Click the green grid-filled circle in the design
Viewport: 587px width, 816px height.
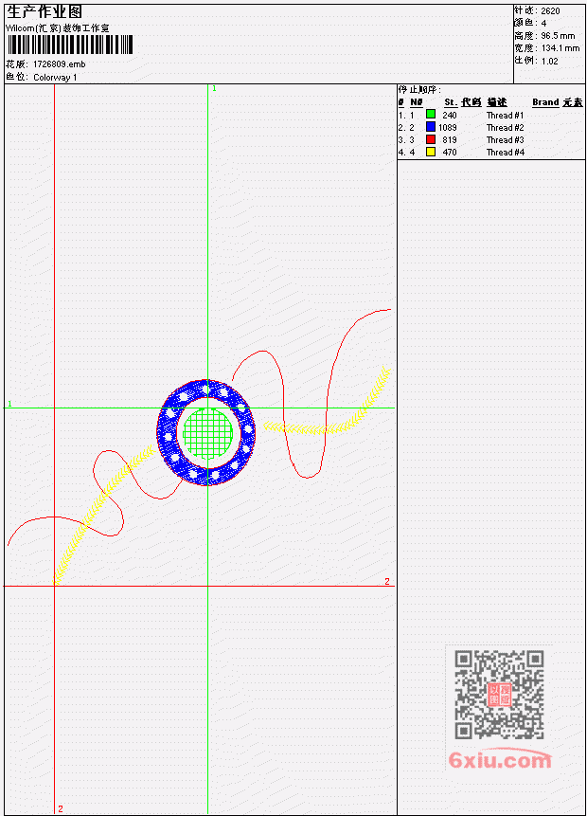pos(208,432)
